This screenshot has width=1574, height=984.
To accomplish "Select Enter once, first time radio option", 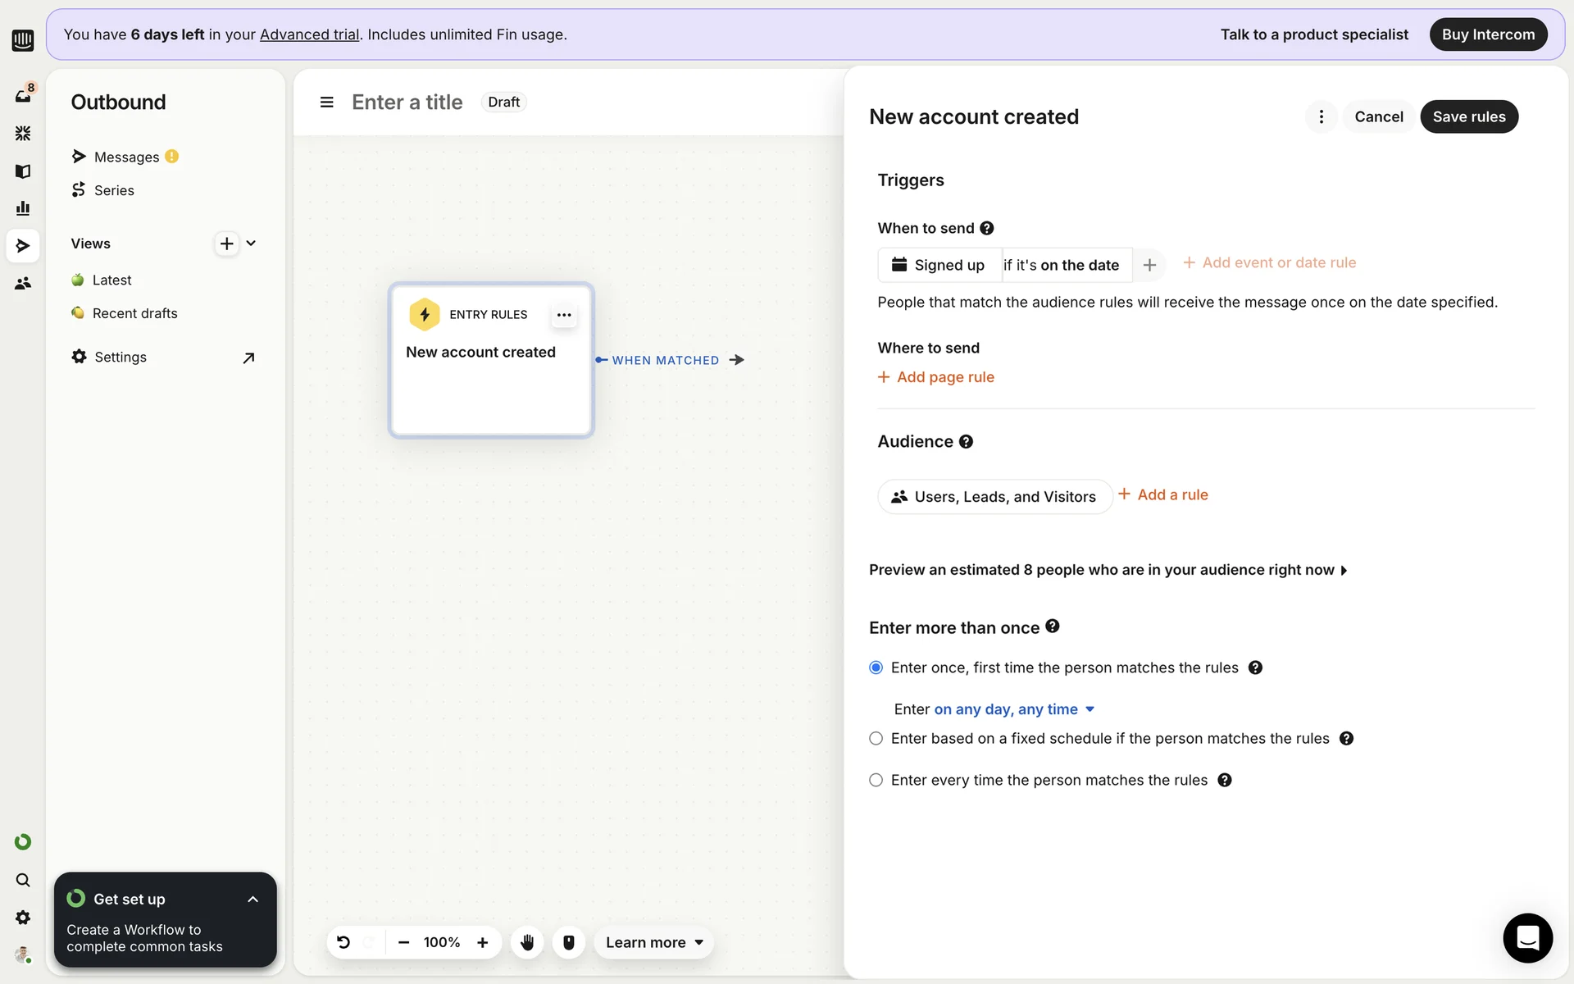I will click(x=876, y=667).
